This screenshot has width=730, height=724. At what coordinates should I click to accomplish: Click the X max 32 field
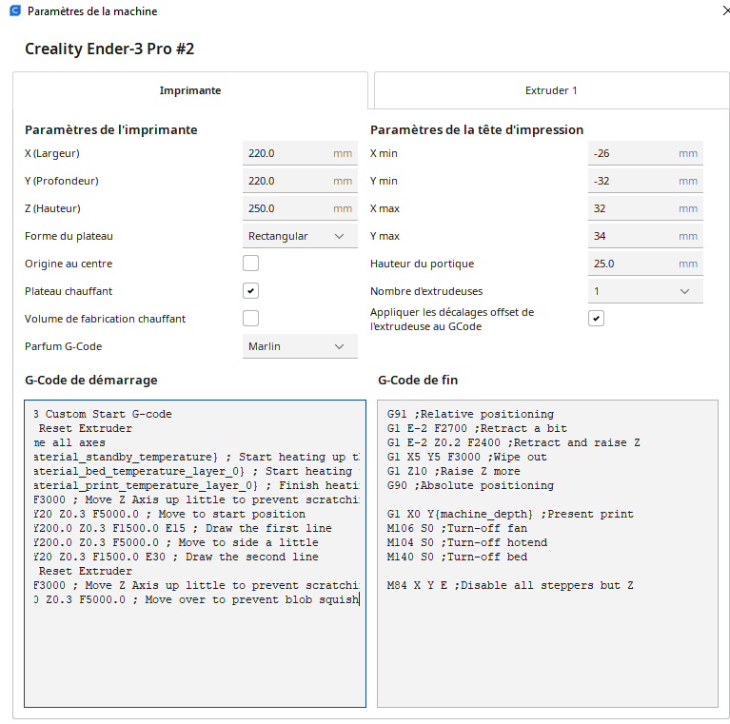(x=645, y=208)
